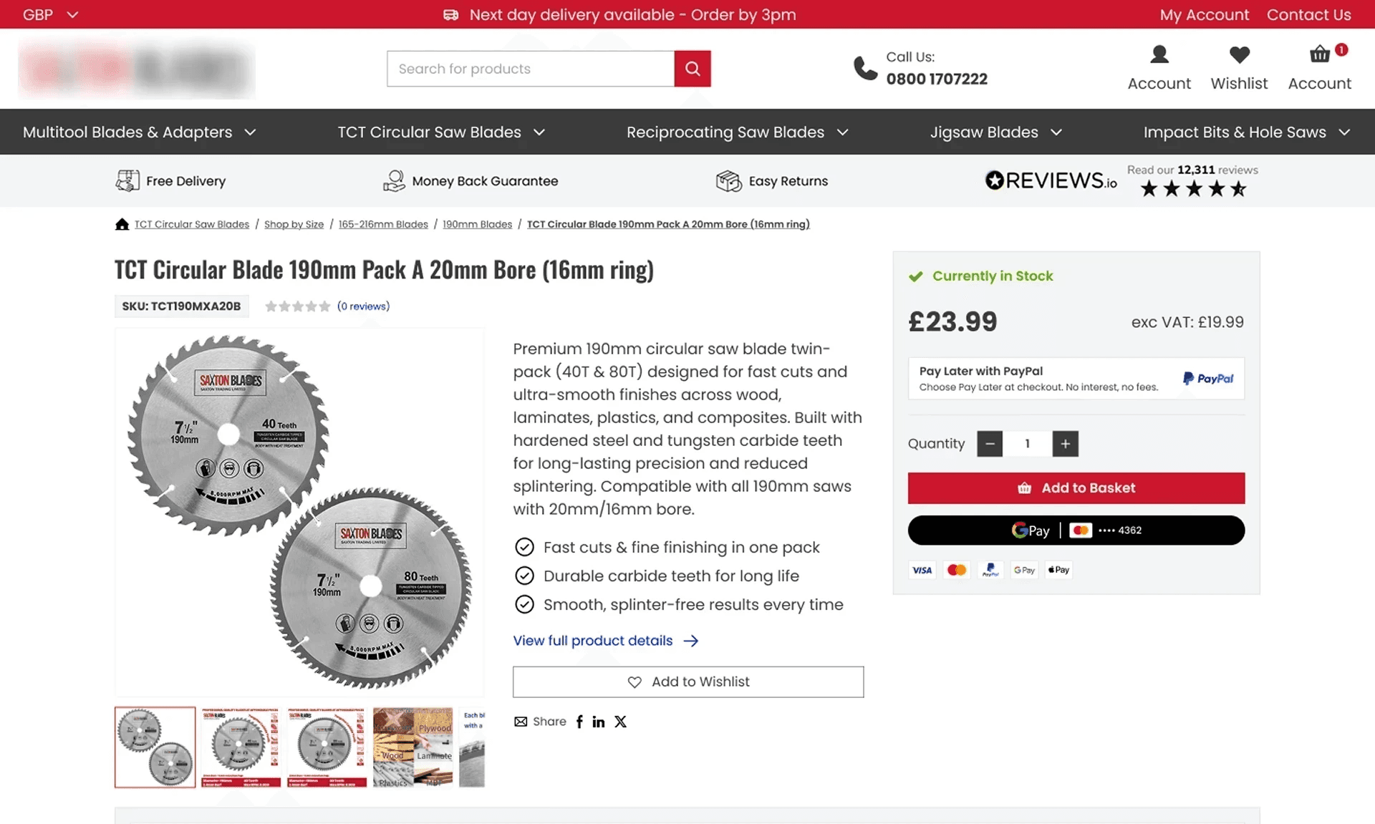This screenshot has height=824, width=1375.
Task: Expand the GBP currency dropdown
Action: [x=50, y=14]
